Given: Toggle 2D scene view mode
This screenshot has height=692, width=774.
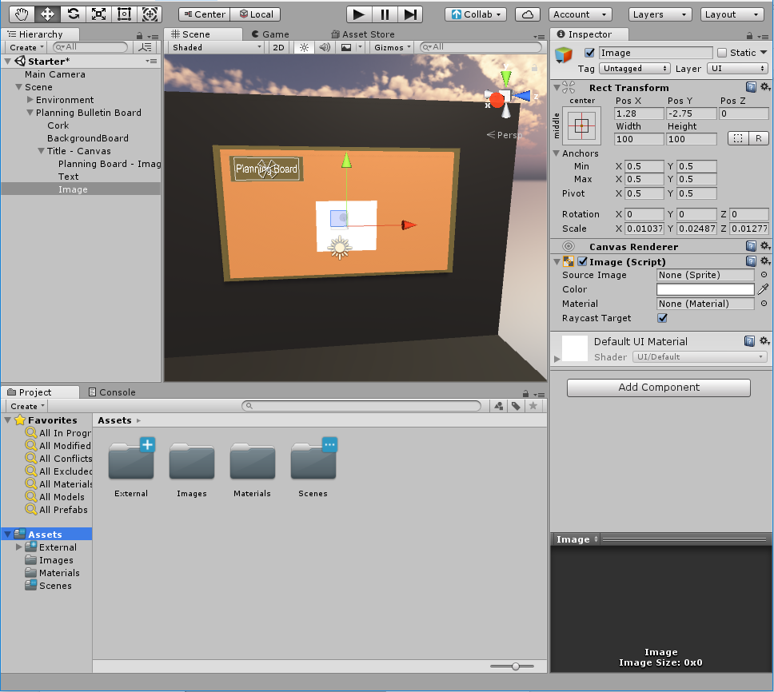Looking at the screenshot, I should pyautogui.click(x=277, y=47).
